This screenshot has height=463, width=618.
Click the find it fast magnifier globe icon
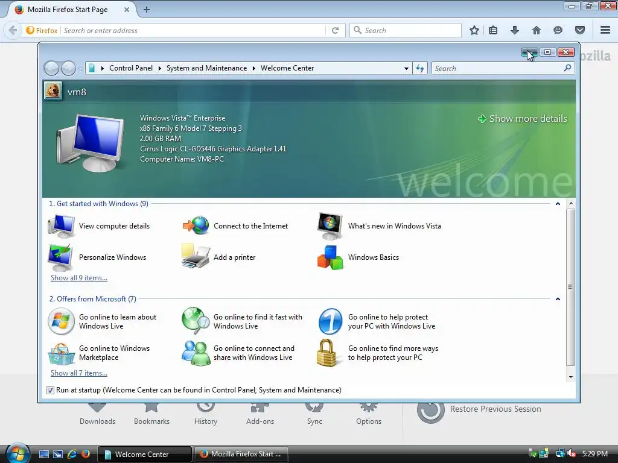click(x=196, y=321)
